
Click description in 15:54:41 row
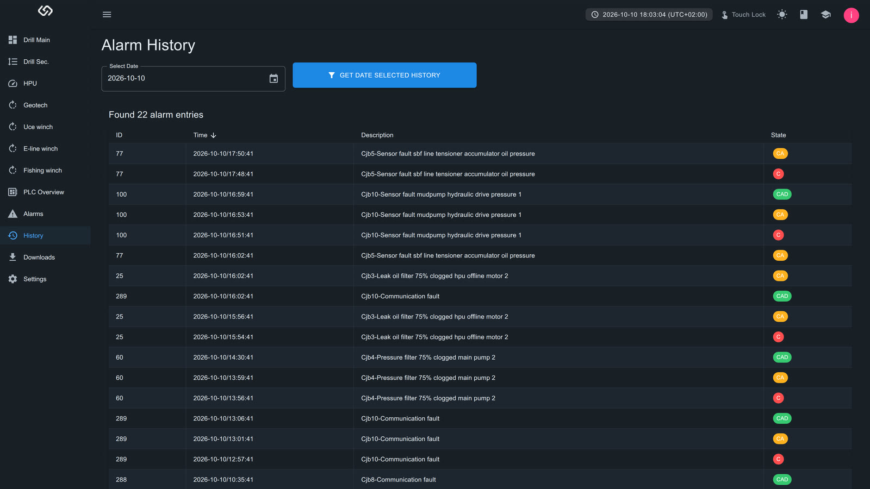pos(434,337)
